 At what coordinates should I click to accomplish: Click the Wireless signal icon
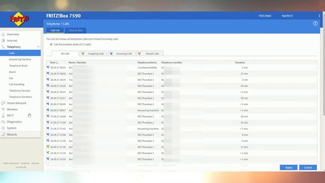tap(3, 109)
